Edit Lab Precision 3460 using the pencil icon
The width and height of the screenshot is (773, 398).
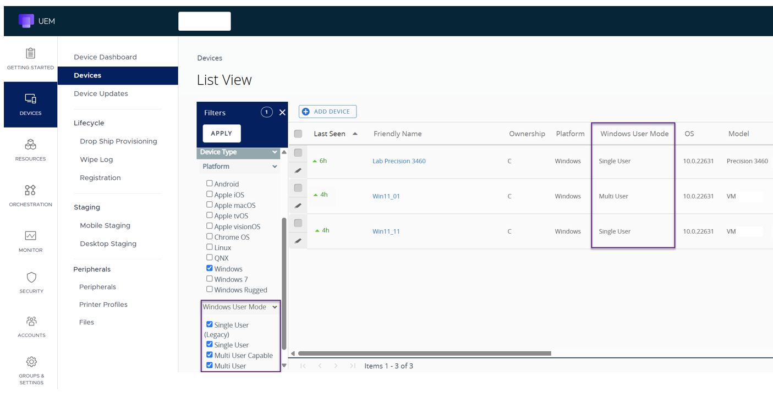298,170
